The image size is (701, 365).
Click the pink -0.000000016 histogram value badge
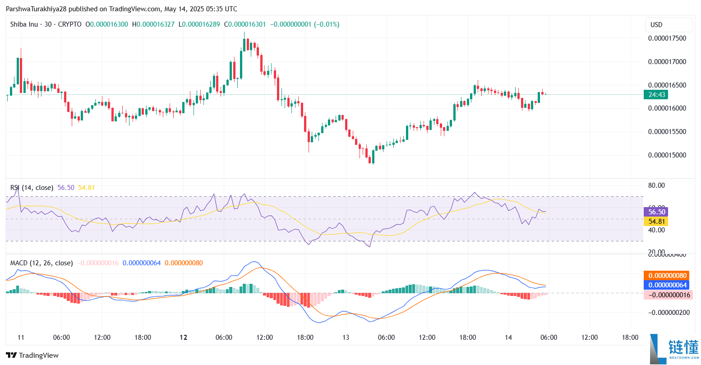click(665, 295)
